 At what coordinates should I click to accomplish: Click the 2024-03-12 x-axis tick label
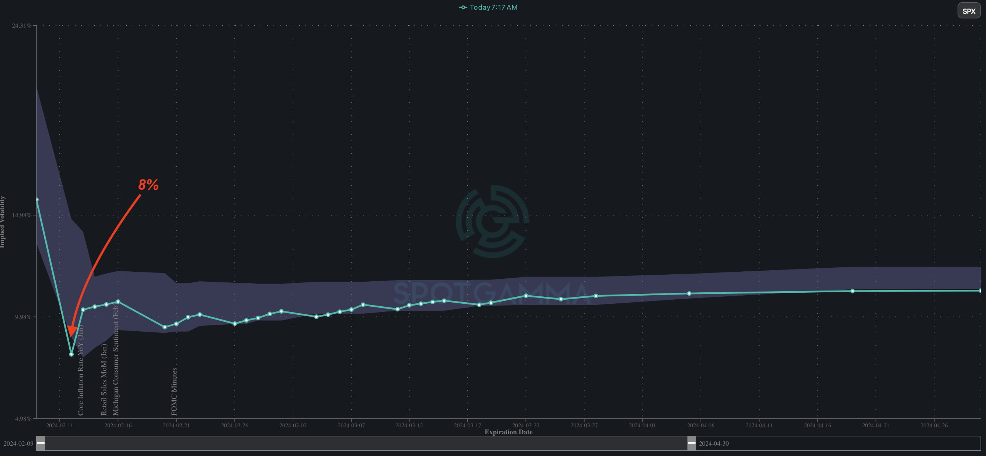tap(409, 425)
